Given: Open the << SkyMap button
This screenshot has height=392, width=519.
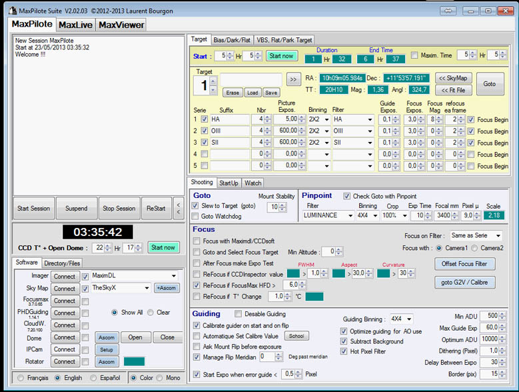Looking at the screenshot, I should click(x=454, y=77).
